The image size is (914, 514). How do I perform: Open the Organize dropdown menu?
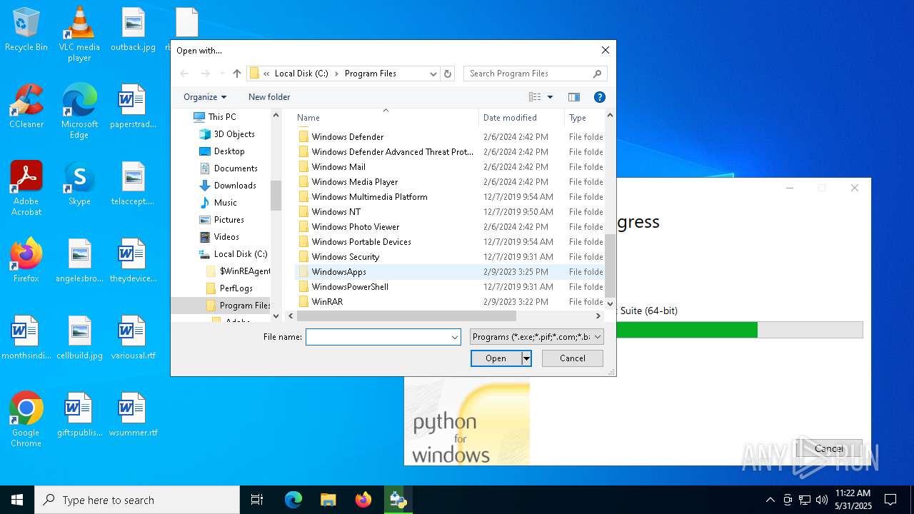[205, 97]
